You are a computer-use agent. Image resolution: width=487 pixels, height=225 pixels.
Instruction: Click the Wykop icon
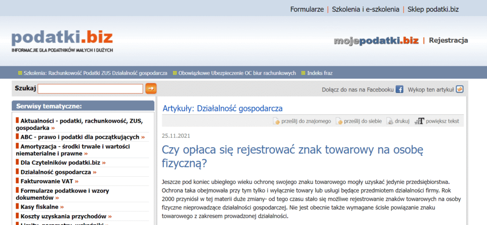(459, 89)
